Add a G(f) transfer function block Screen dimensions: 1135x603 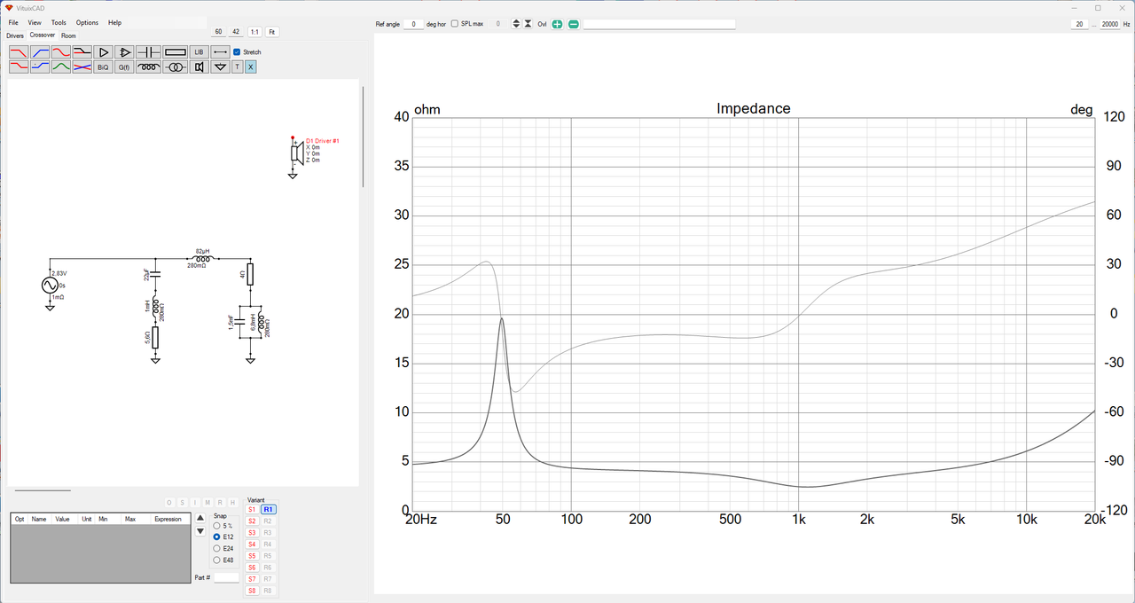click(125, 67)
